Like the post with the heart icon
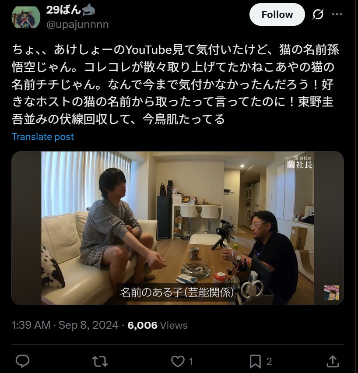Screen dimensions: 358x373 coord(178,361)
